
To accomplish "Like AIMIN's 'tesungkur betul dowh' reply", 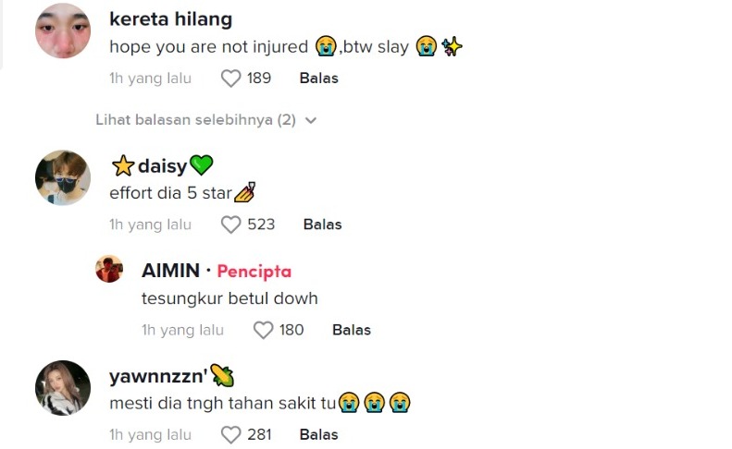I will [263, 330].
